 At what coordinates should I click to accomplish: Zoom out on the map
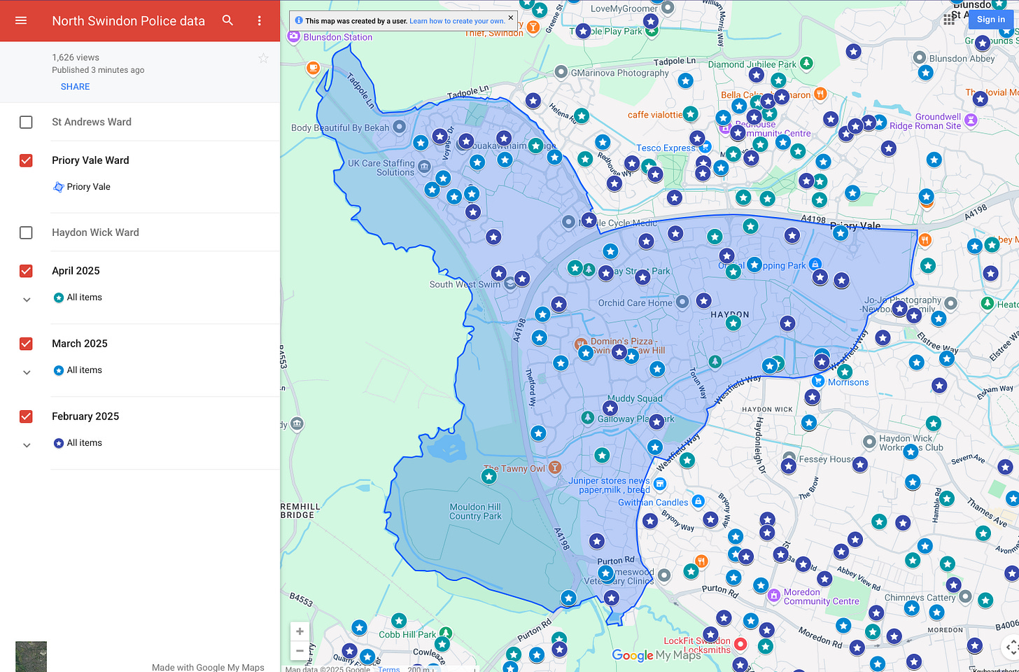pyautogui.click(x=300, y=651)
